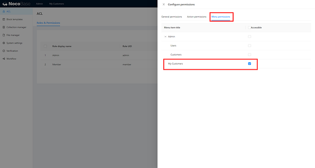Click the Admin menu item title
This screenshot has width=315, height=168.
pos(171,36)
